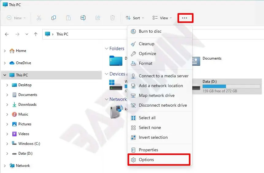This screenshot has height=173, width=264.
Task: Open recent locations dropdown chevron
Action: click(27, 34)
